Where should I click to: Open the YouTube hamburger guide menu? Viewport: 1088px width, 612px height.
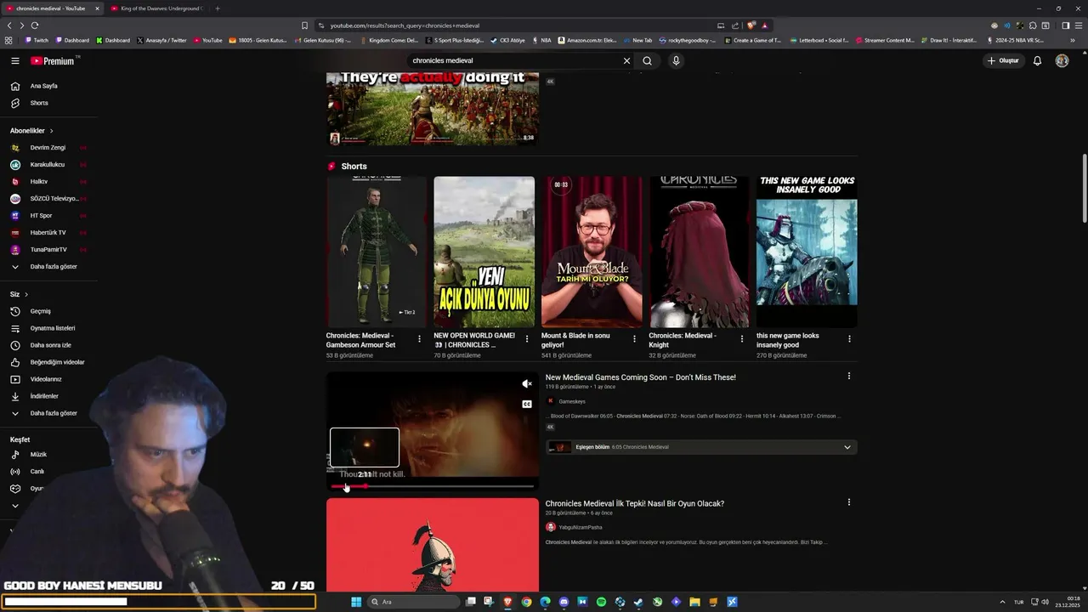tap(14, 60)
